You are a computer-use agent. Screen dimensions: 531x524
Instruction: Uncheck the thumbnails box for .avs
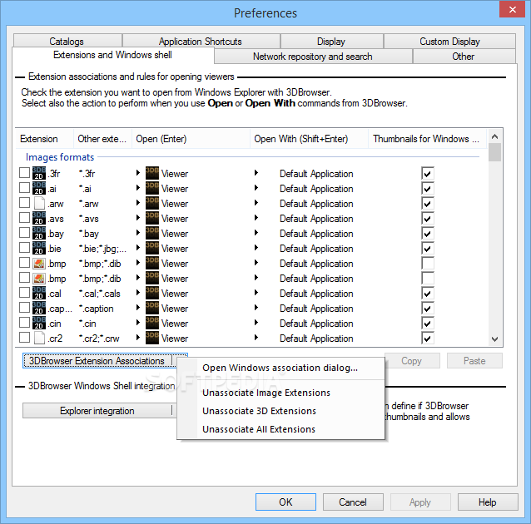pyautogui.click(x=427, y=218)
